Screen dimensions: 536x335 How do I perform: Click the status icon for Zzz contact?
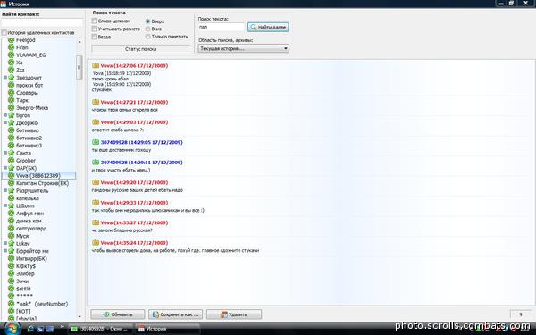pos(11,70)
